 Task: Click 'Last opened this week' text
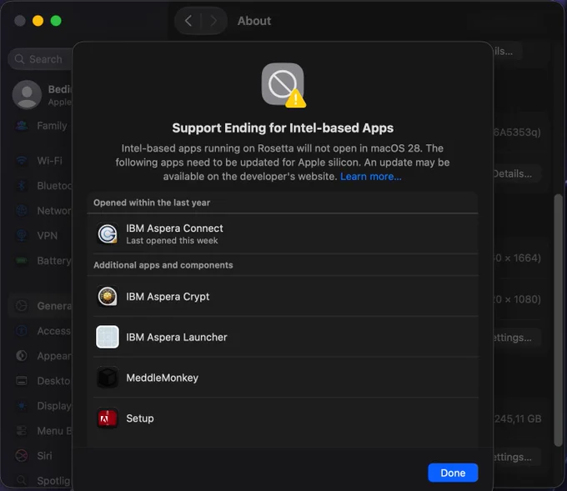tap(172, 240)
